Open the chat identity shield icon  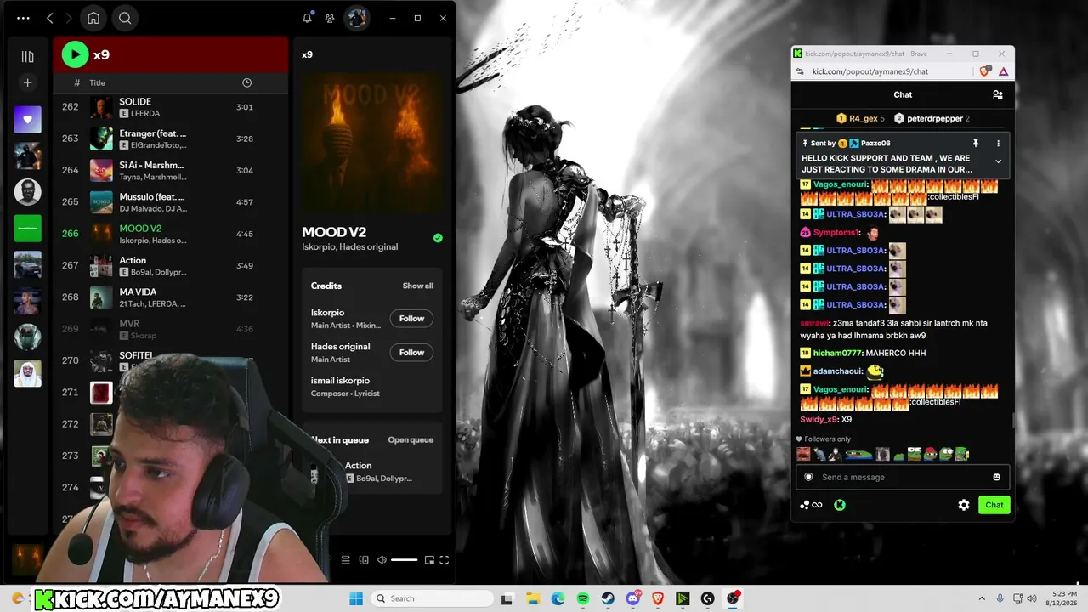click(x=809, y=477)
